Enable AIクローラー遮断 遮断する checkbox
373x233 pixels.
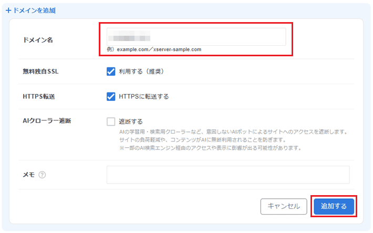111,121
